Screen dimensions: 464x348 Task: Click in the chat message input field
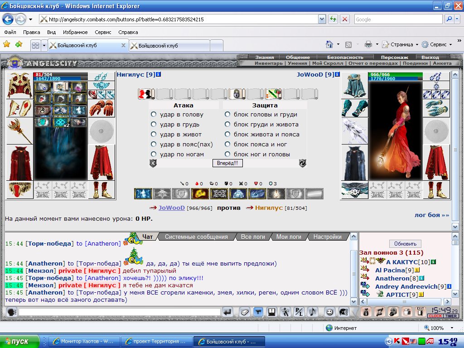pos(120,312)
